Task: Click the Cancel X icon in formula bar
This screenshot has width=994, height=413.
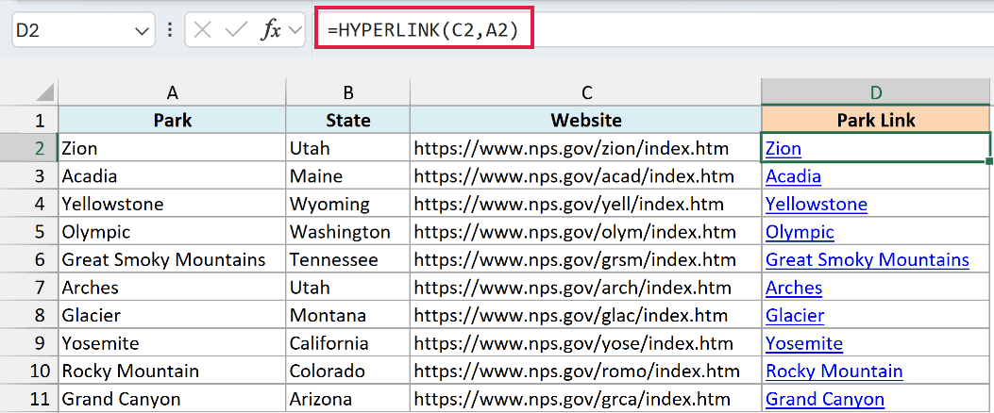Action: tap(202, 30)
